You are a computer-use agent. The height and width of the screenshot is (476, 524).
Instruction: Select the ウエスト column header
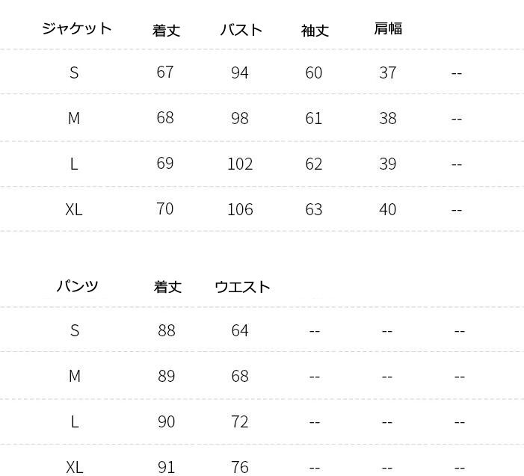(x=242, y=287)
